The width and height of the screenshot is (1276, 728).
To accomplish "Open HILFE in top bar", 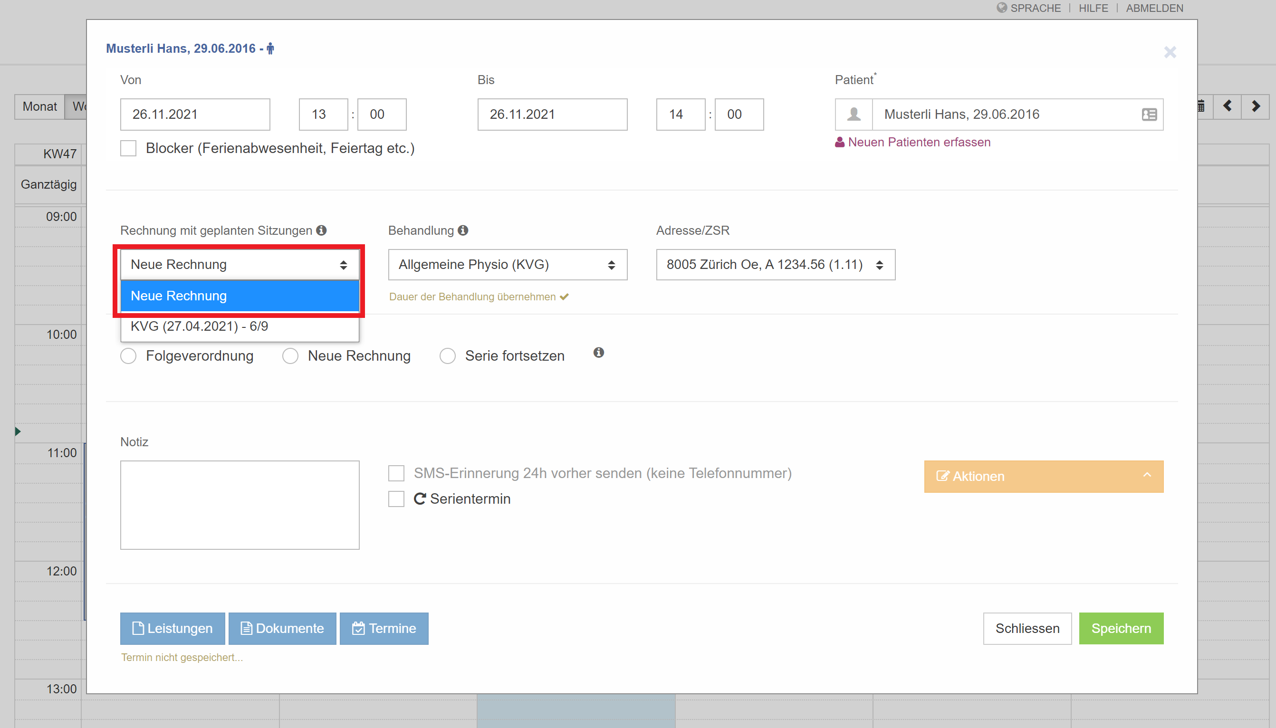I will point(1093,8).
